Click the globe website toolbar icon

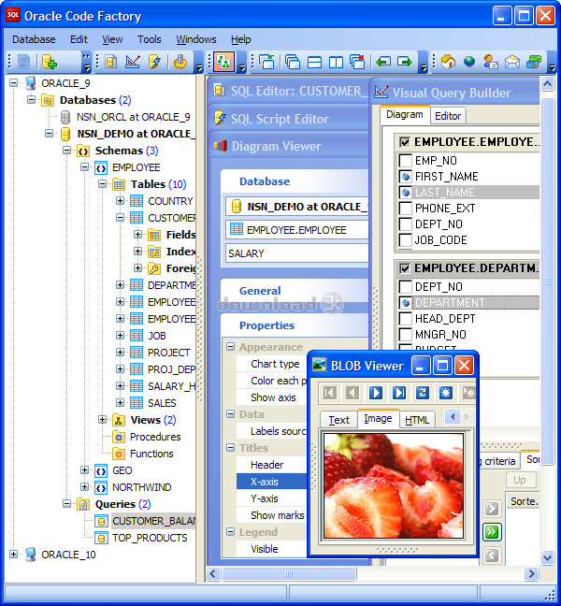coord(469,62)
